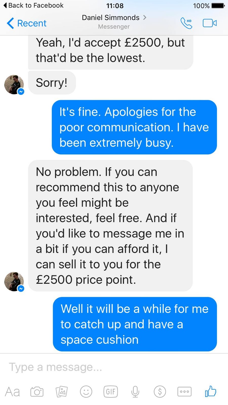Open the more options ellipsis button
Viewport: 228px width, 405px height.
184,392
